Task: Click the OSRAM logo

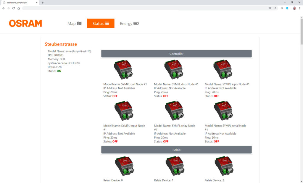Action: [x=25, y=23]
